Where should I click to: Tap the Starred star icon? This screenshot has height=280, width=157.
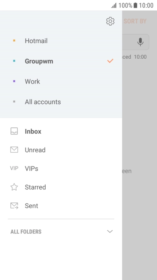(x=14, y=187)
